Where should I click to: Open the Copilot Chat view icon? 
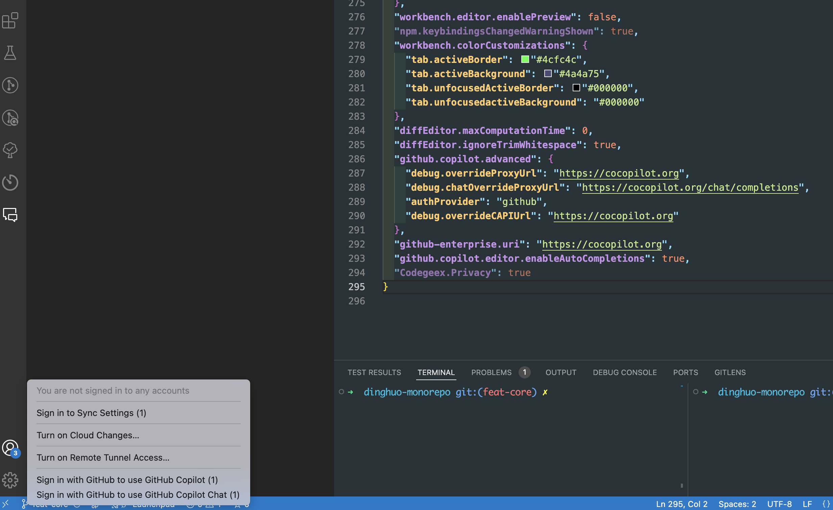pyautogui.click(x=10, y=215)
